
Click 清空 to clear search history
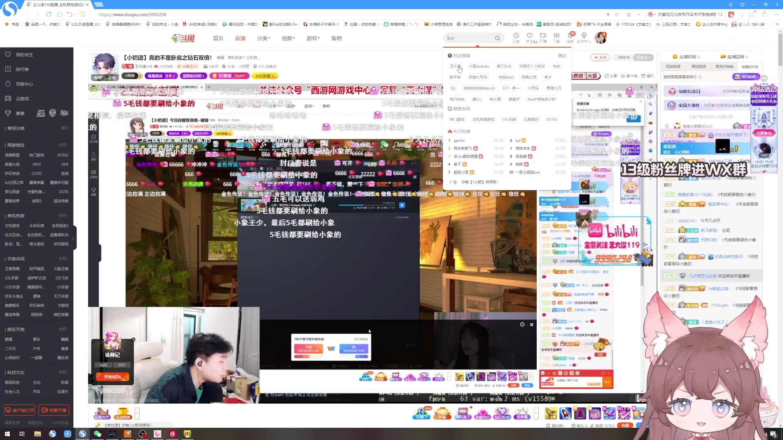pos(562,56)
